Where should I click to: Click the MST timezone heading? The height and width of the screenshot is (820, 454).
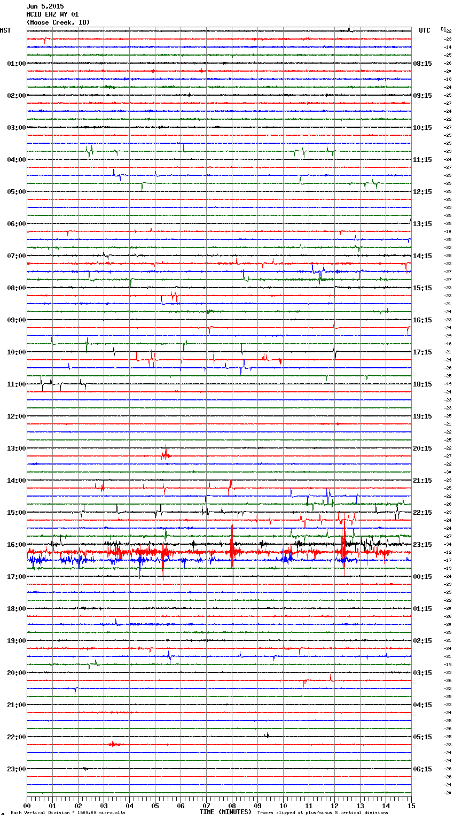point(5,30)
